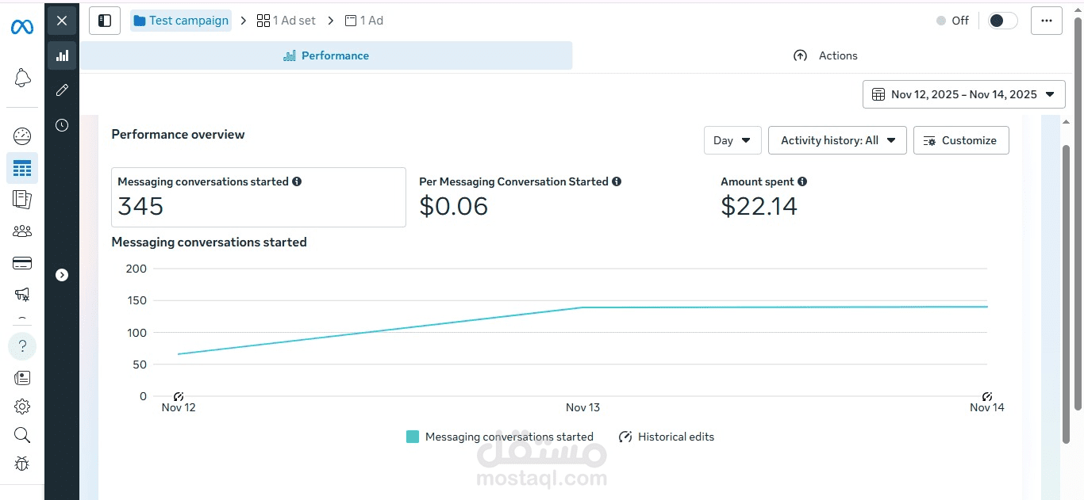Switch to the Performance tab
This screenshot has width=1084, height=500.
(x=326, y=55)
